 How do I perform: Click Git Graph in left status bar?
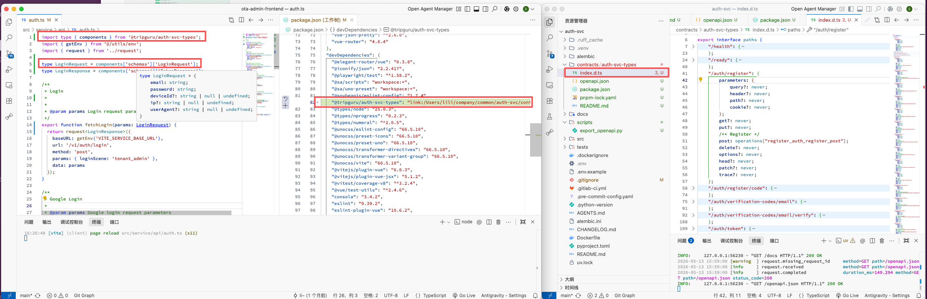coord(84,296)
